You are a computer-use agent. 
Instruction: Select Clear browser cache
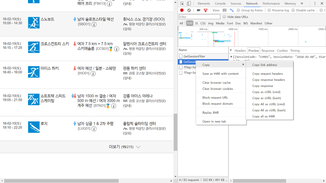(221, 82)
